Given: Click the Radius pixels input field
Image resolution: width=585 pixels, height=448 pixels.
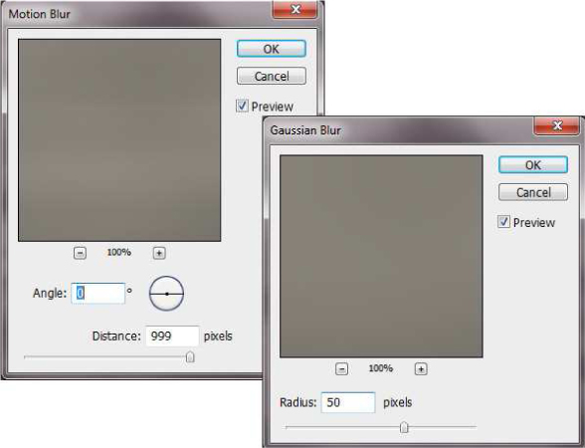Looking at the screenshot, I should (348, 402).
